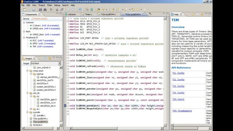Toggle the GPIO component dot

point(31,44)
